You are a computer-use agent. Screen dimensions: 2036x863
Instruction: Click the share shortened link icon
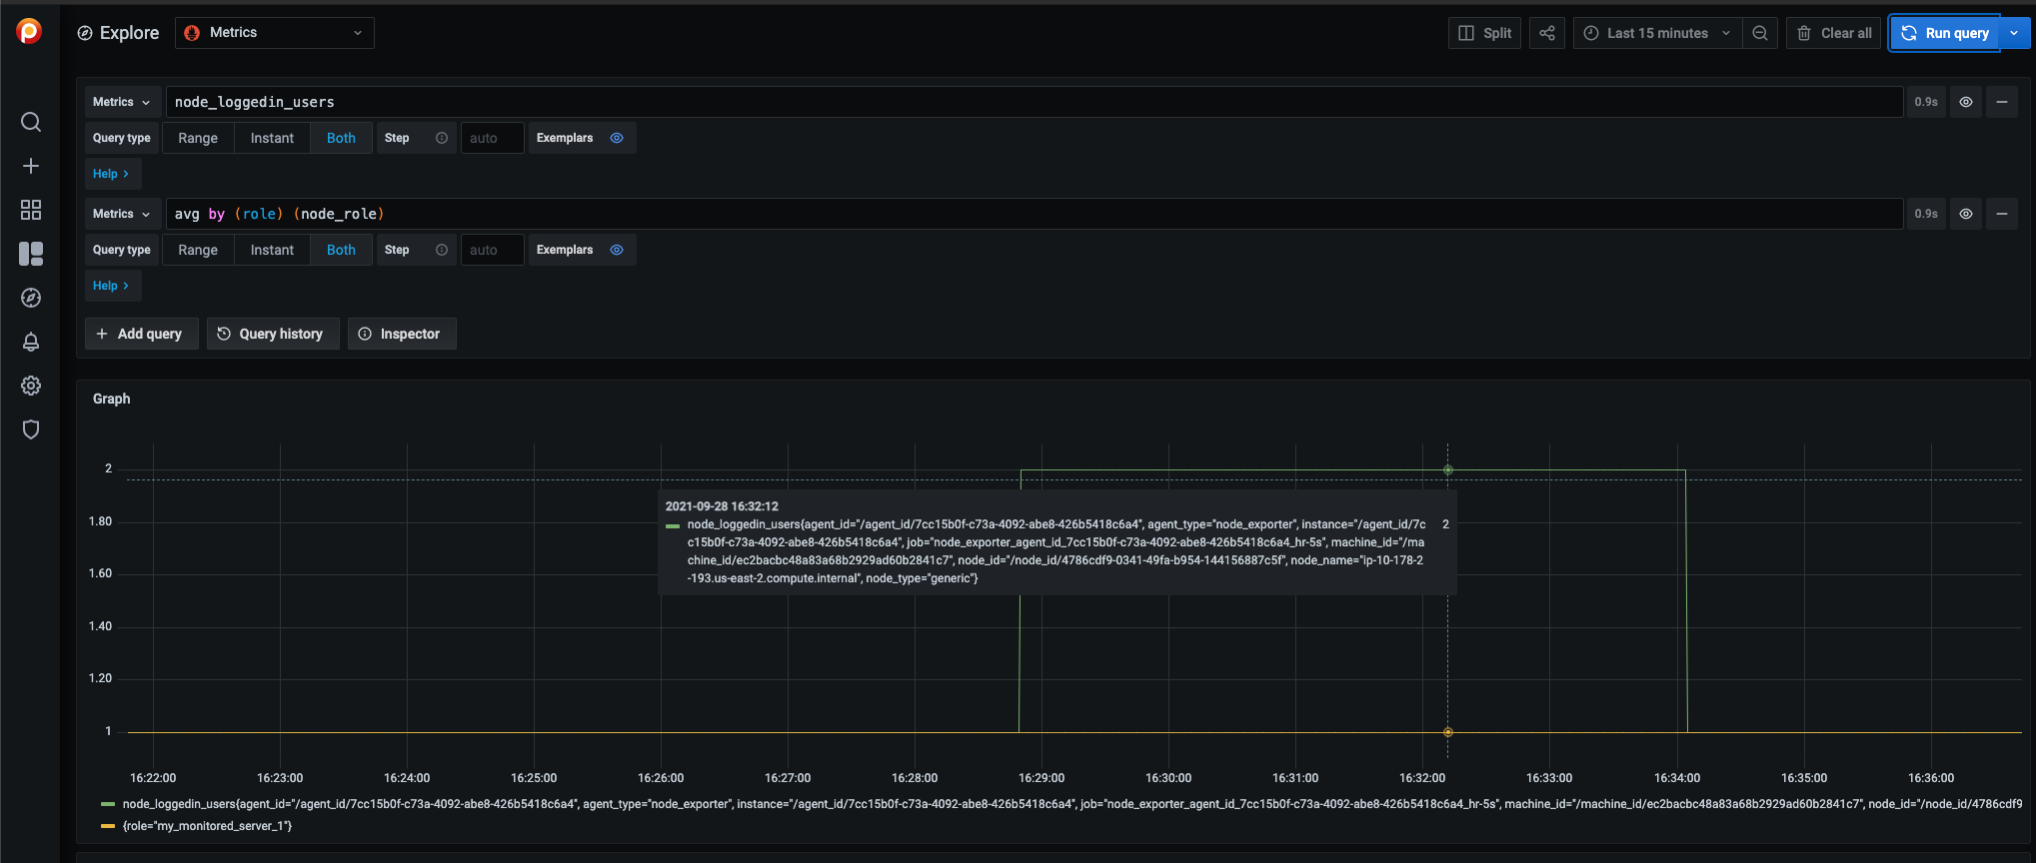click(x=1547, y=33)
